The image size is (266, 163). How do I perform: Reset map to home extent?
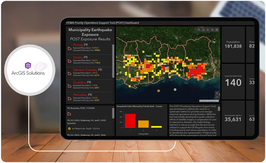pos(203,30)
